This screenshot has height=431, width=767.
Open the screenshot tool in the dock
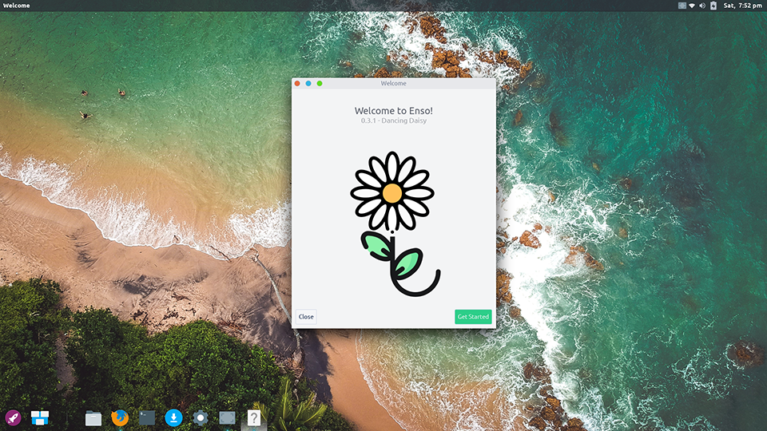click(x=227, y=417)
